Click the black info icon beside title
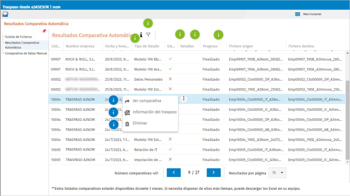Viewport: 350px width, 196px height. coord(141,35)
